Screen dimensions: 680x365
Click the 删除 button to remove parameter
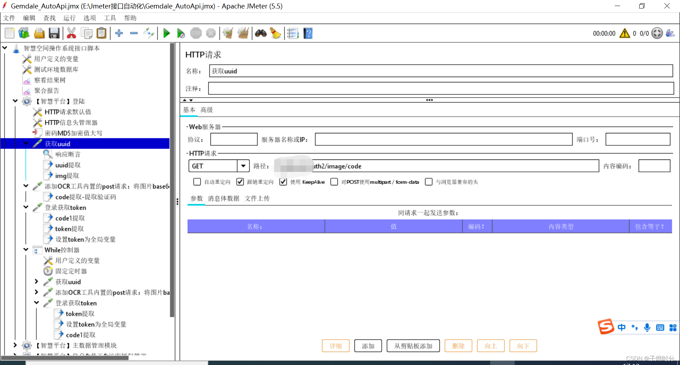coord(458,346)
